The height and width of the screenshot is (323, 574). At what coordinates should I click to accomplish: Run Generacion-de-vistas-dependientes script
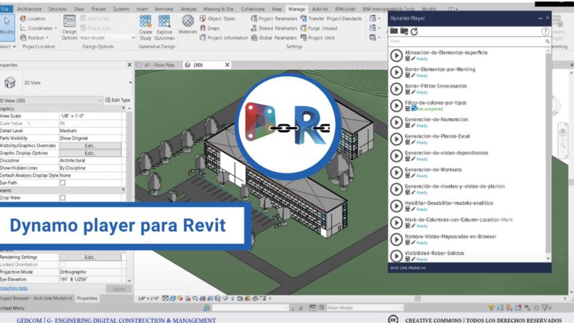coord(396,156)
